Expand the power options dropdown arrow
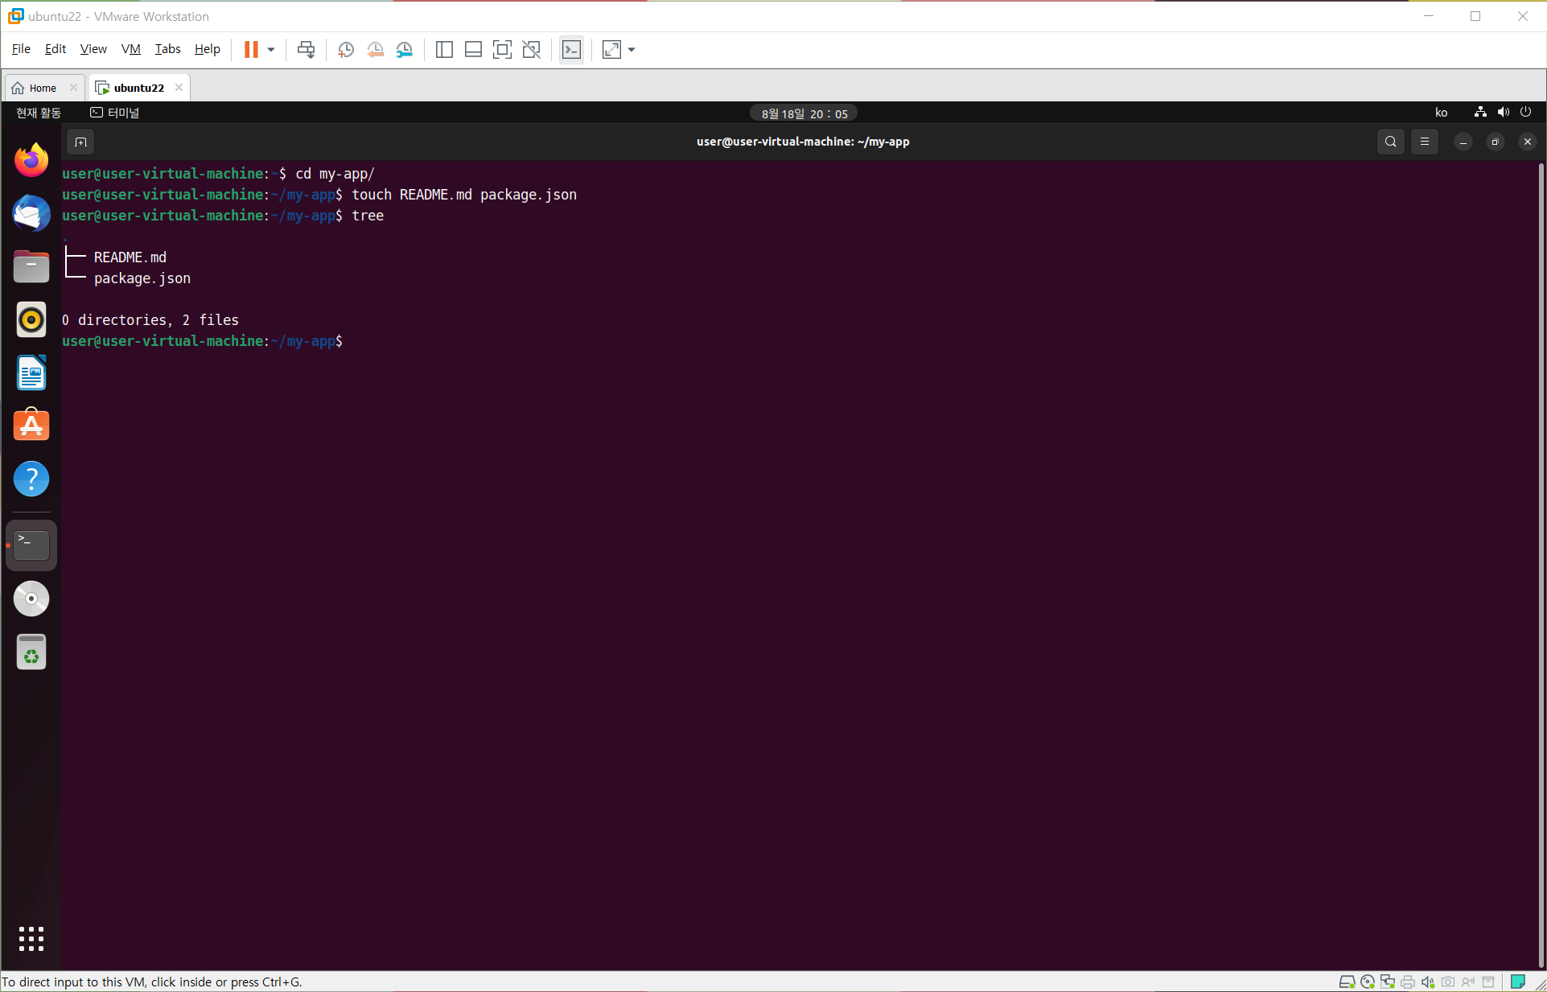 click(271, 50)
